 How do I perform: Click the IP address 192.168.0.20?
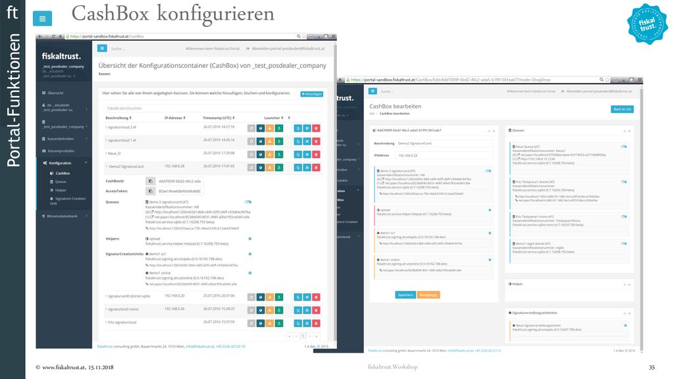pos(174,295)
